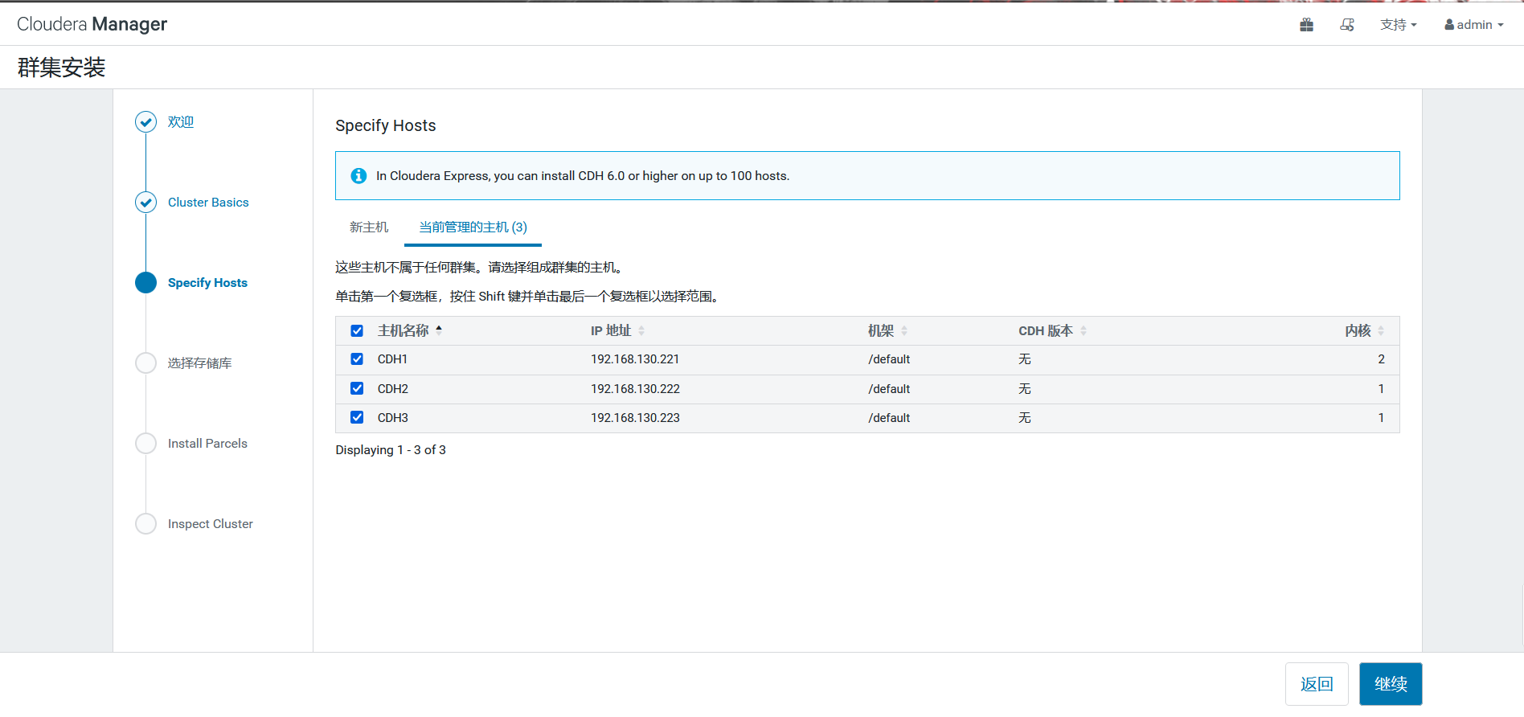1524x717 pixels.
Task: Click the 群集安装 page title
Action: click(62, 68)
